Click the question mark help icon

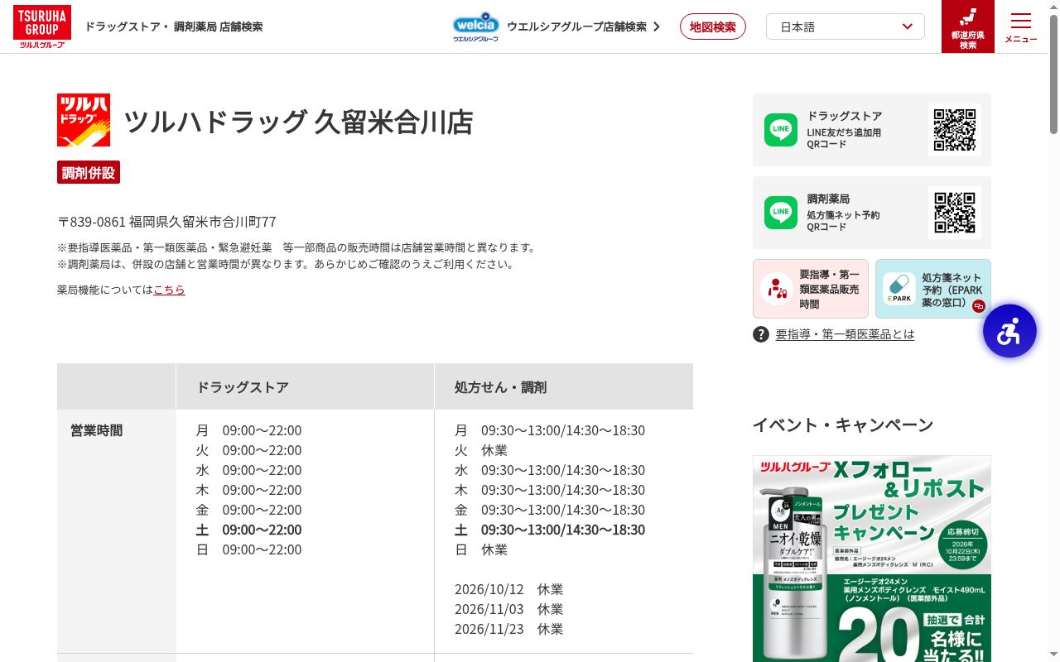[x=761, y=334]
